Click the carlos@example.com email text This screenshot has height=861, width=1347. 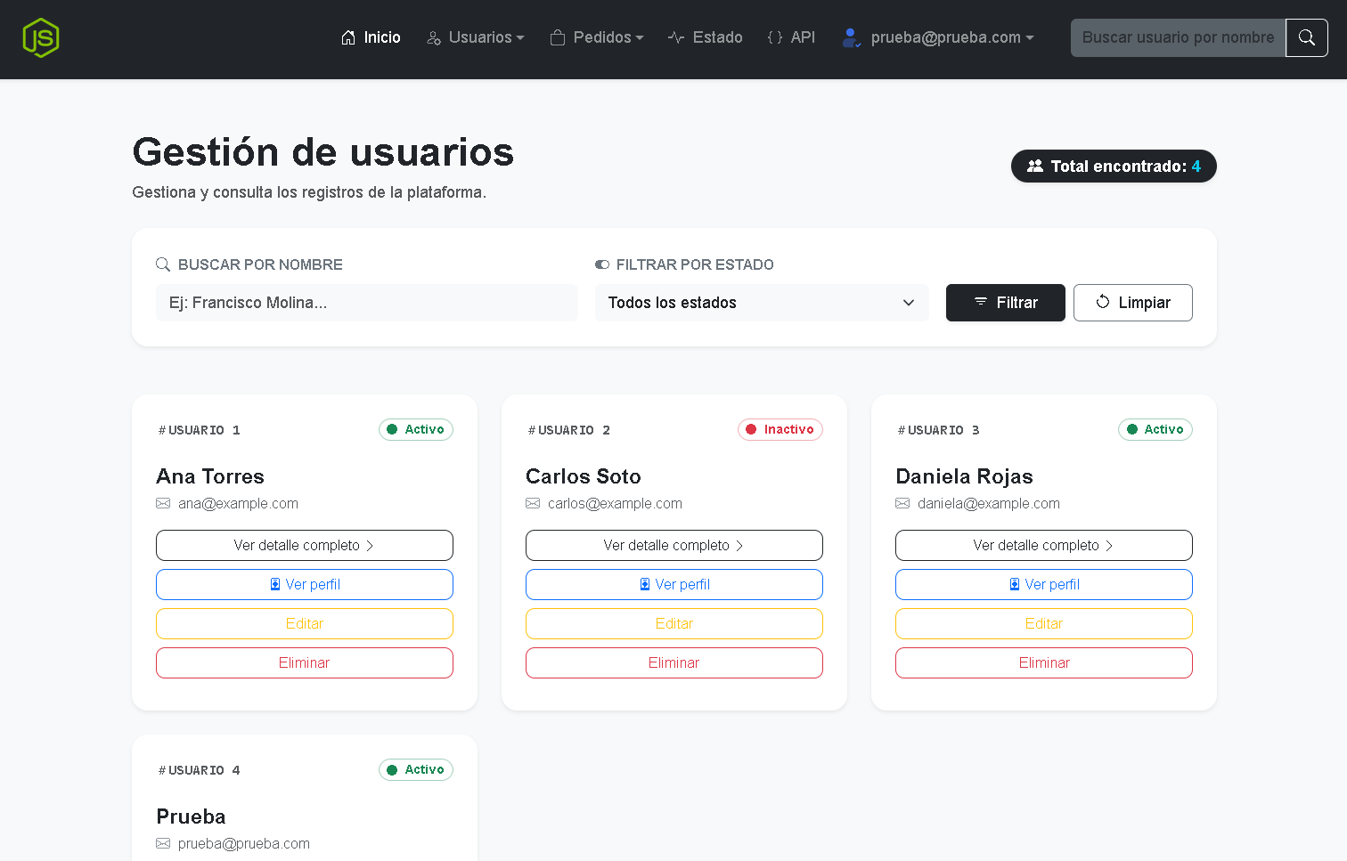[x=615, y=503]
